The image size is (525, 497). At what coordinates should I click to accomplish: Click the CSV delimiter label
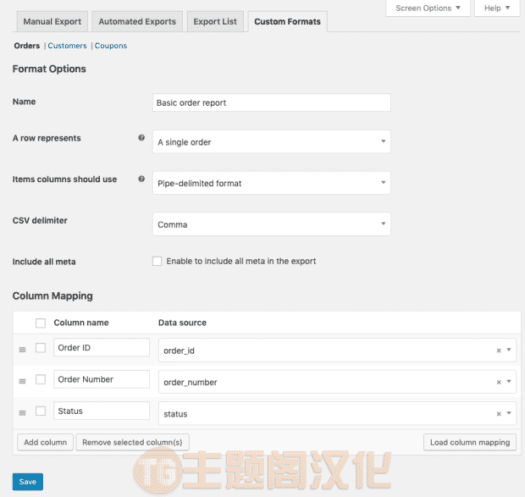pyautogui.click(x=40, y=220)
